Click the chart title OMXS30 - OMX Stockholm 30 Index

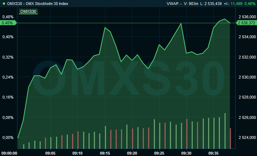point(38,4)
